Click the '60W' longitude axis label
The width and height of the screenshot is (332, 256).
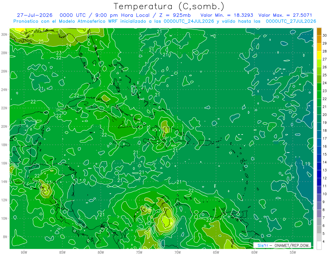coord(255,252)
